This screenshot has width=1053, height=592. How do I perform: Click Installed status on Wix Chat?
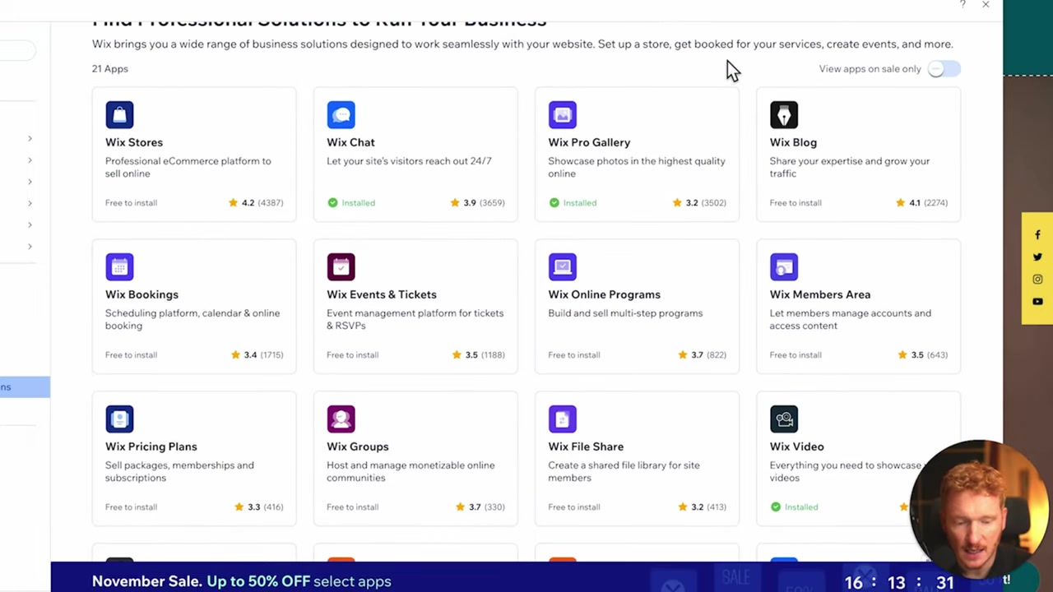click(351, 202)
